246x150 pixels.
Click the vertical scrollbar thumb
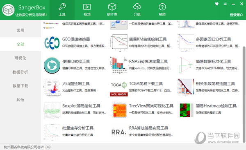(x=244, y=94)
